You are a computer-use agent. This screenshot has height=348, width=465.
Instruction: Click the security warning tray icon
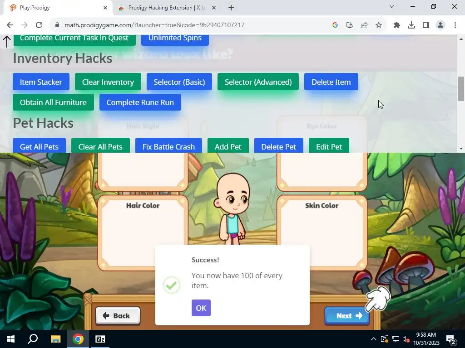385,339
